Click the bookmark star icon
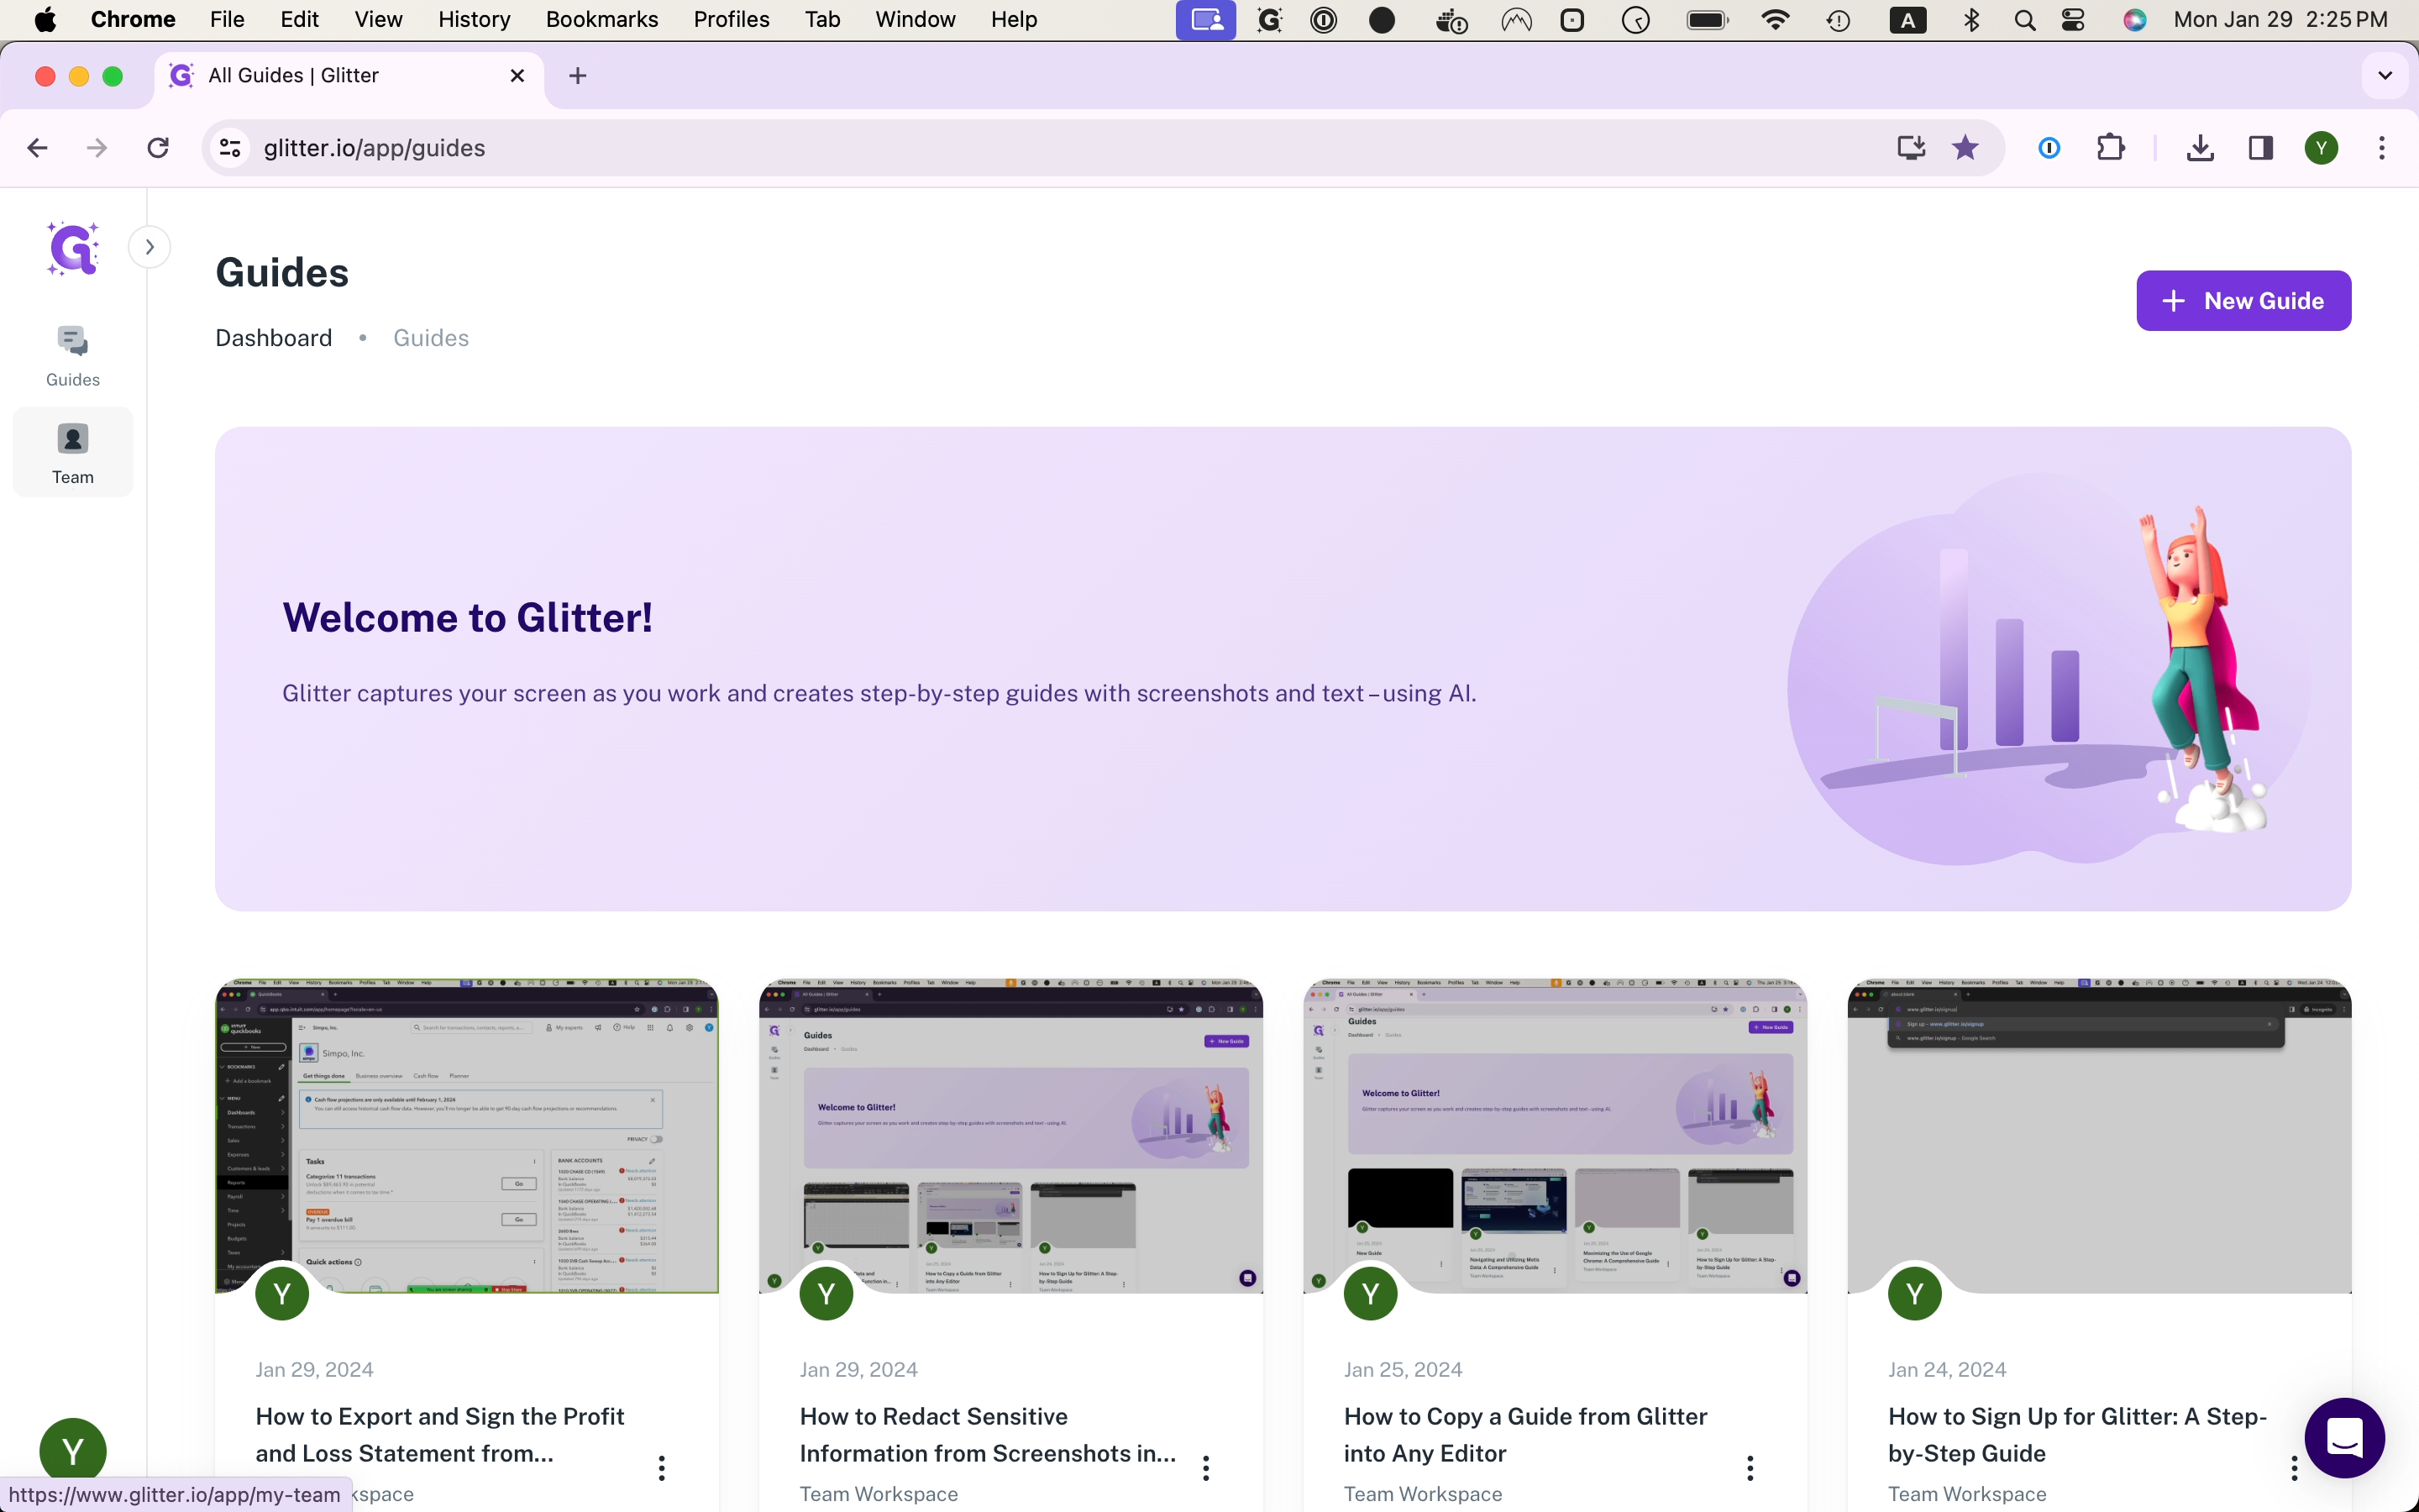This screenshot has height=1512, width=2419. (1965, 148)
